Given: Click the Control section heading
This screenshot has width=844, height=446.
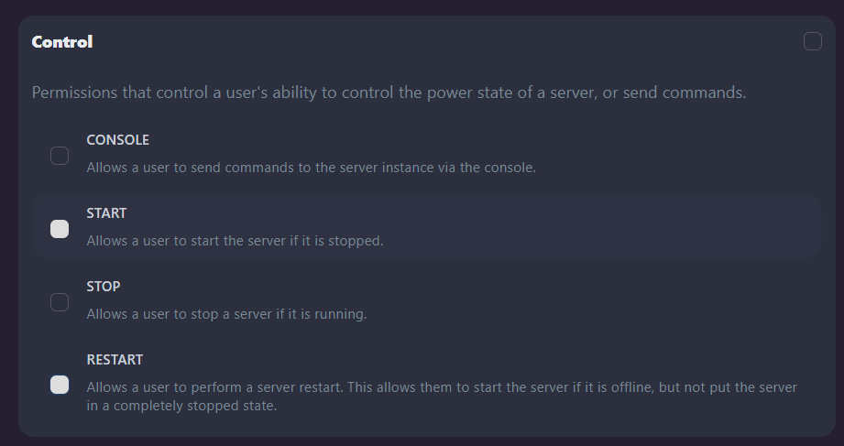Looking at the screenshot, I should pos(61,42).
